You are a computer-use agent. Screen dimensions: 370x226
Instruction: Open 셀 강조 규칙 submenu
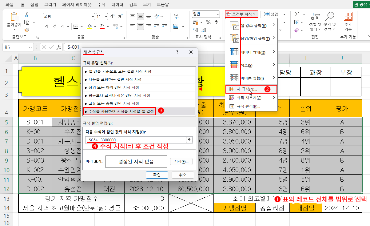[x=252, y=26]
